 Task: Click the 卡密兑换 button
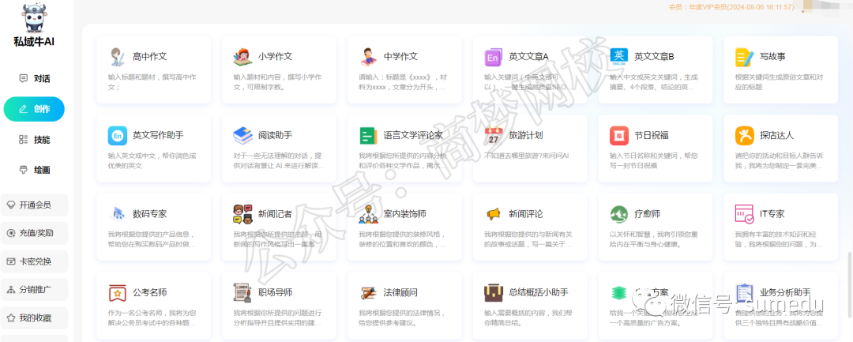pyautogui.click(x=34, y=261)
